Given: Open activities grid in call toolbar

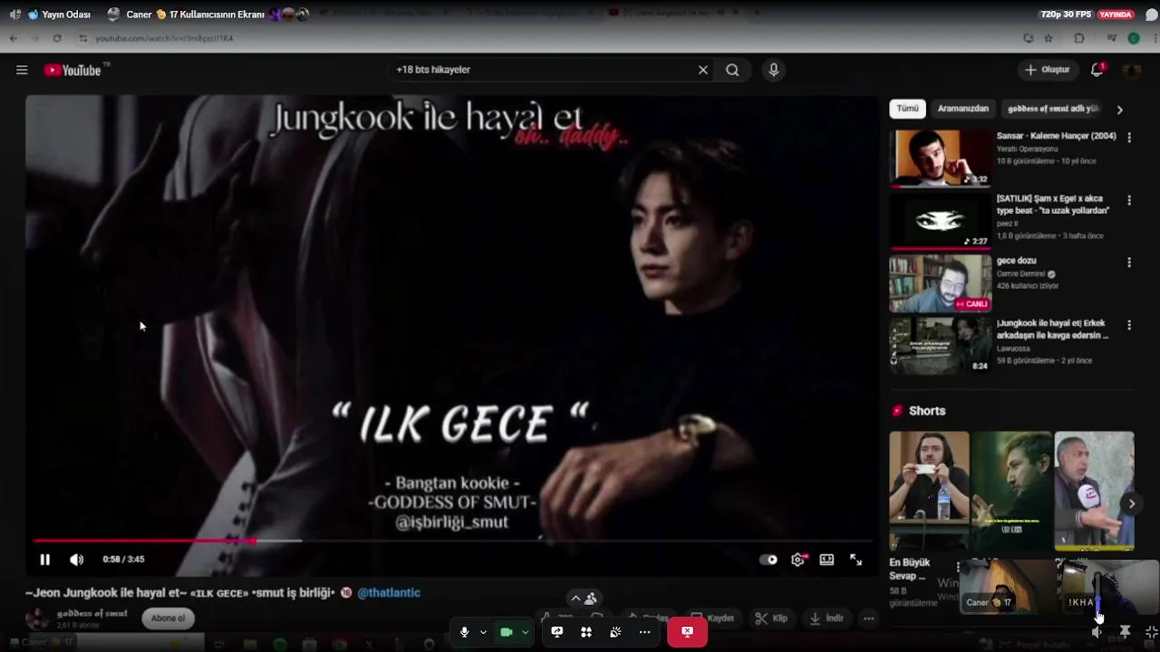Looking at the screenshot, I should click(586, 632).
